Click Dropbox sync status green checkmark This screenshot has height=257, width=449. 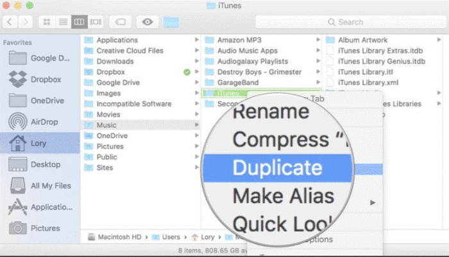187,72
